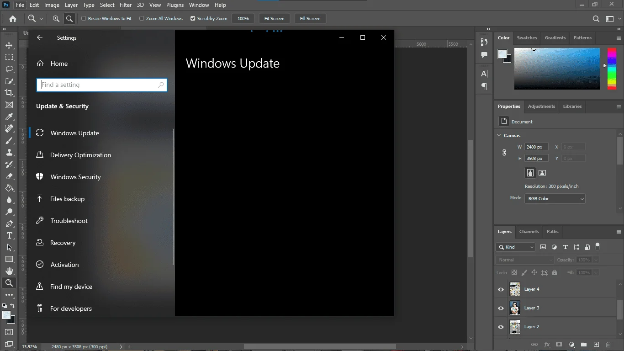Open the create adjustment layer menu

pos(571,344)
